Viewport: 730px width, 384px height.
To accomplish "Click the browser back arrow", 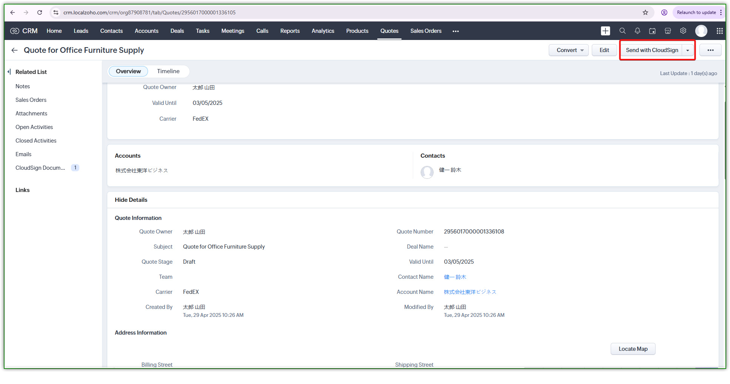I will point(12,12).
